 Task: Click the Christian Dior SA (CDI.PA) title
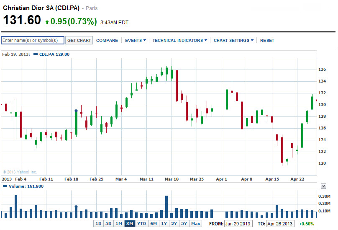41,8
